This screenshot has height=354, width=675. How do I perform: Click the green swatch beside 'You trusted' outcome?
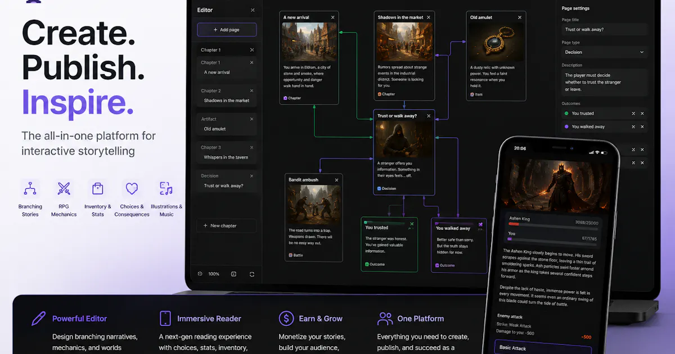pyautogui.click(x=566, y=114)
